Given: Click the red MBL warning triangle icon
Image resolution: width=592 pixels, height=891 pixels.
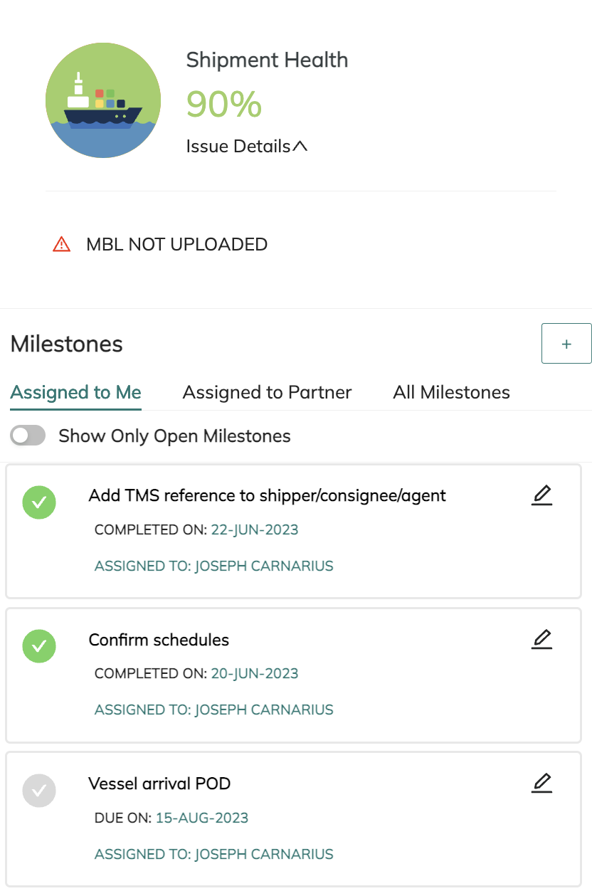Looking at the screenshot, I should (62, 245).
